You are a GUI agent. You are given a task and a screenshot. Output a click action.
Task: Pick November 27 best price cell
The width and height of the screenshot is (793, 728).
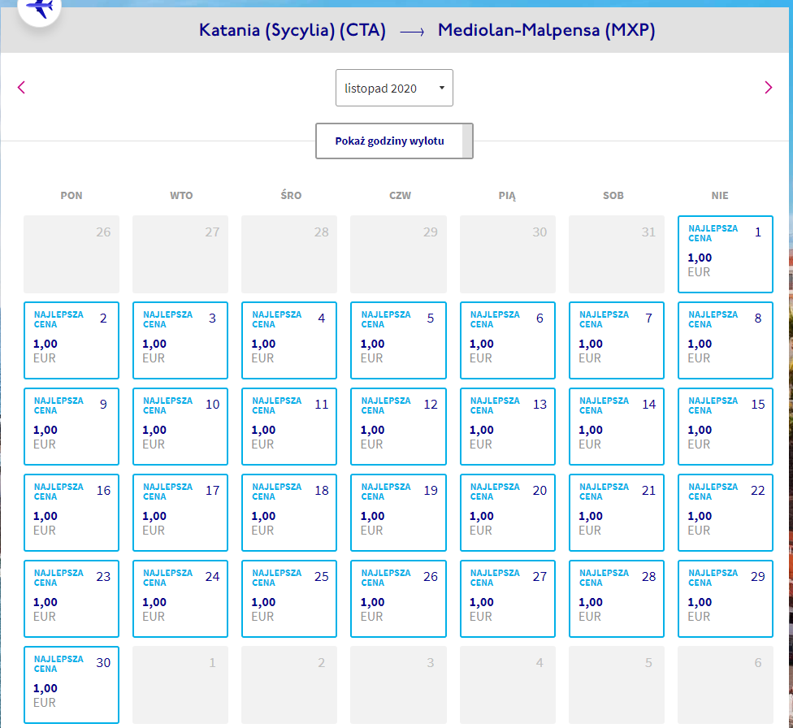508,599
